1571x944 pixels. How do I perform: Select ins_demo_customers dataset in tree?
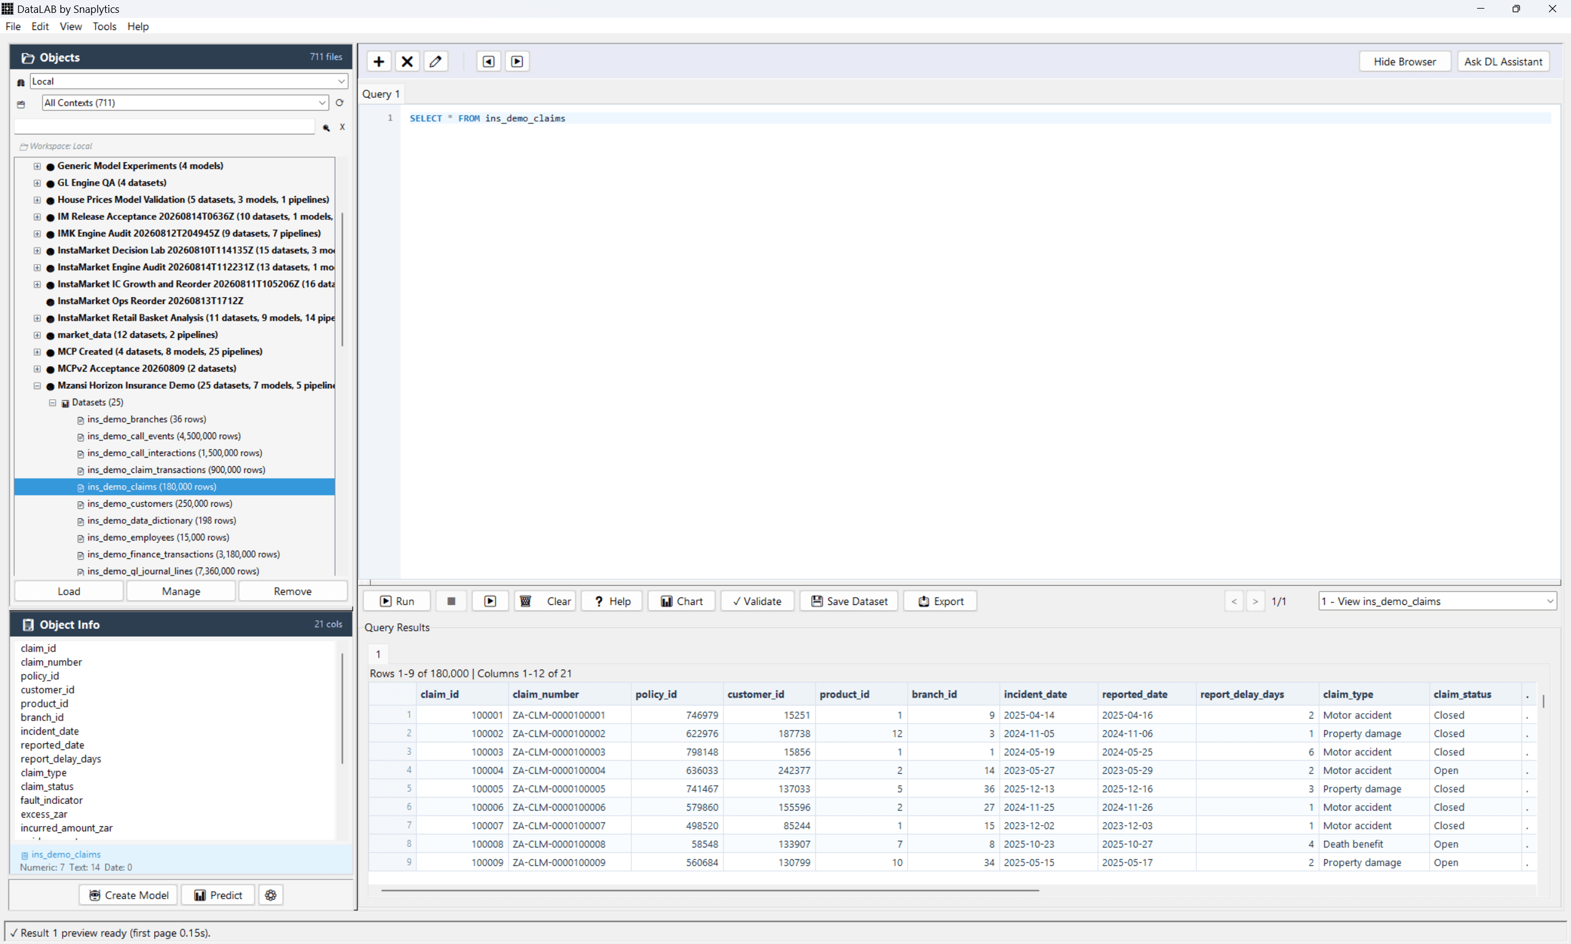click(159, 504)
